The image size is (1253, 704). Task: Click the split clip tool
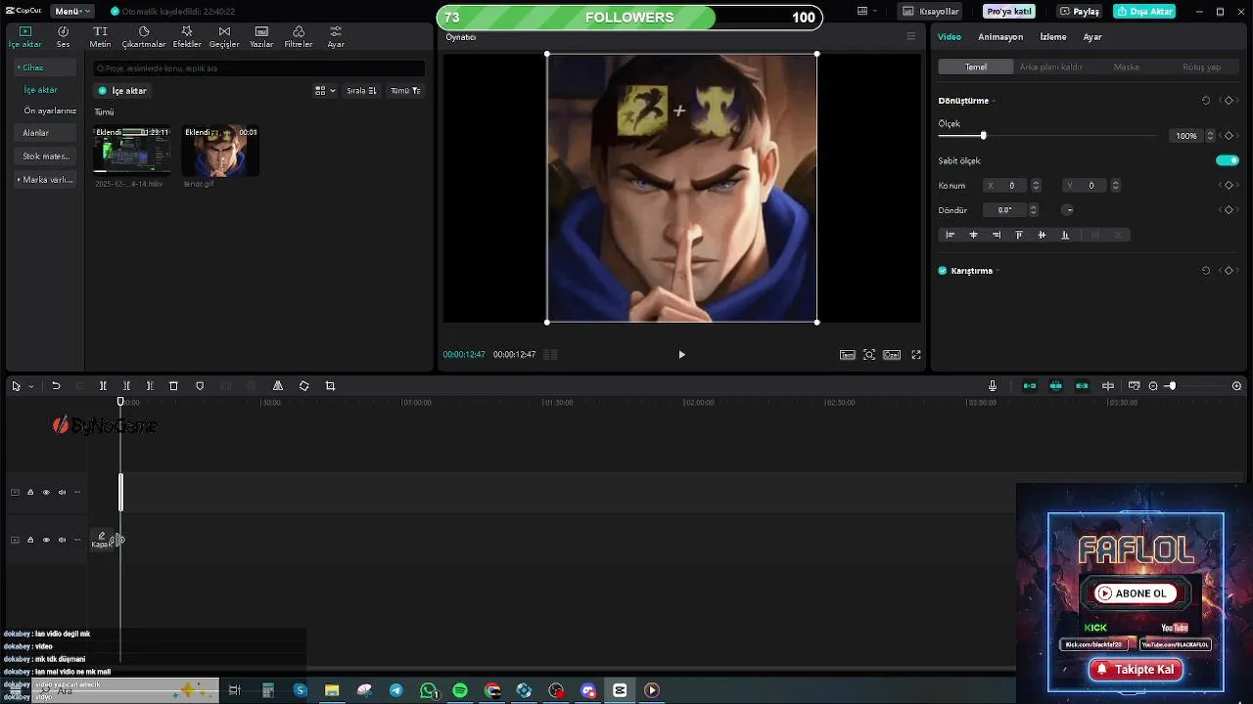pyautogui.click(x=103, y=386)
